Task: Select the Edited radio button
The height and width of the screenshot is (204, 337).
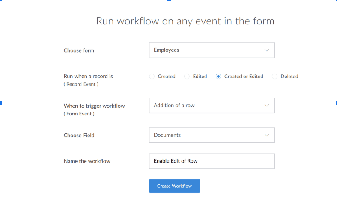Action: (187, 77)
